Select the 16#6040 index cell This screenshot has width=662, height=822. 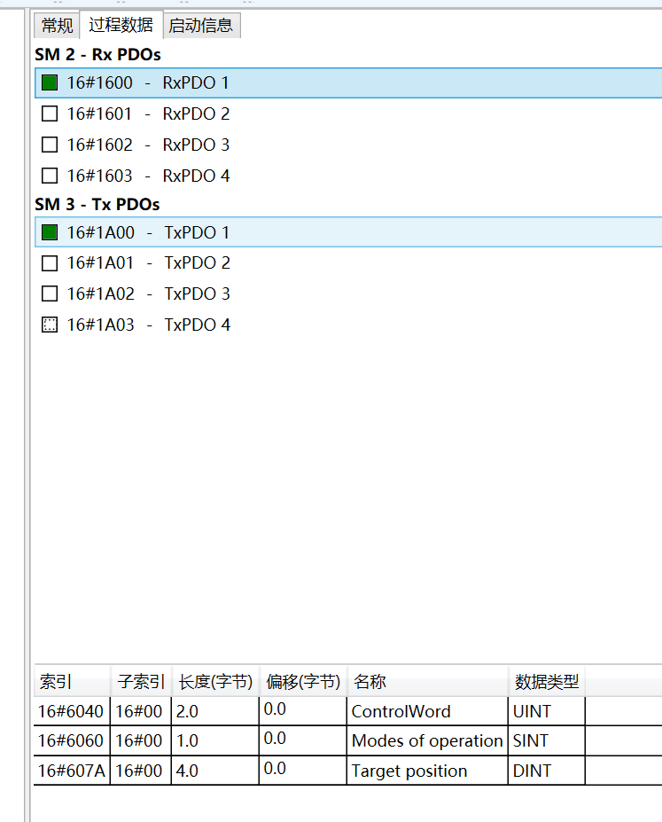coord(72,711)
